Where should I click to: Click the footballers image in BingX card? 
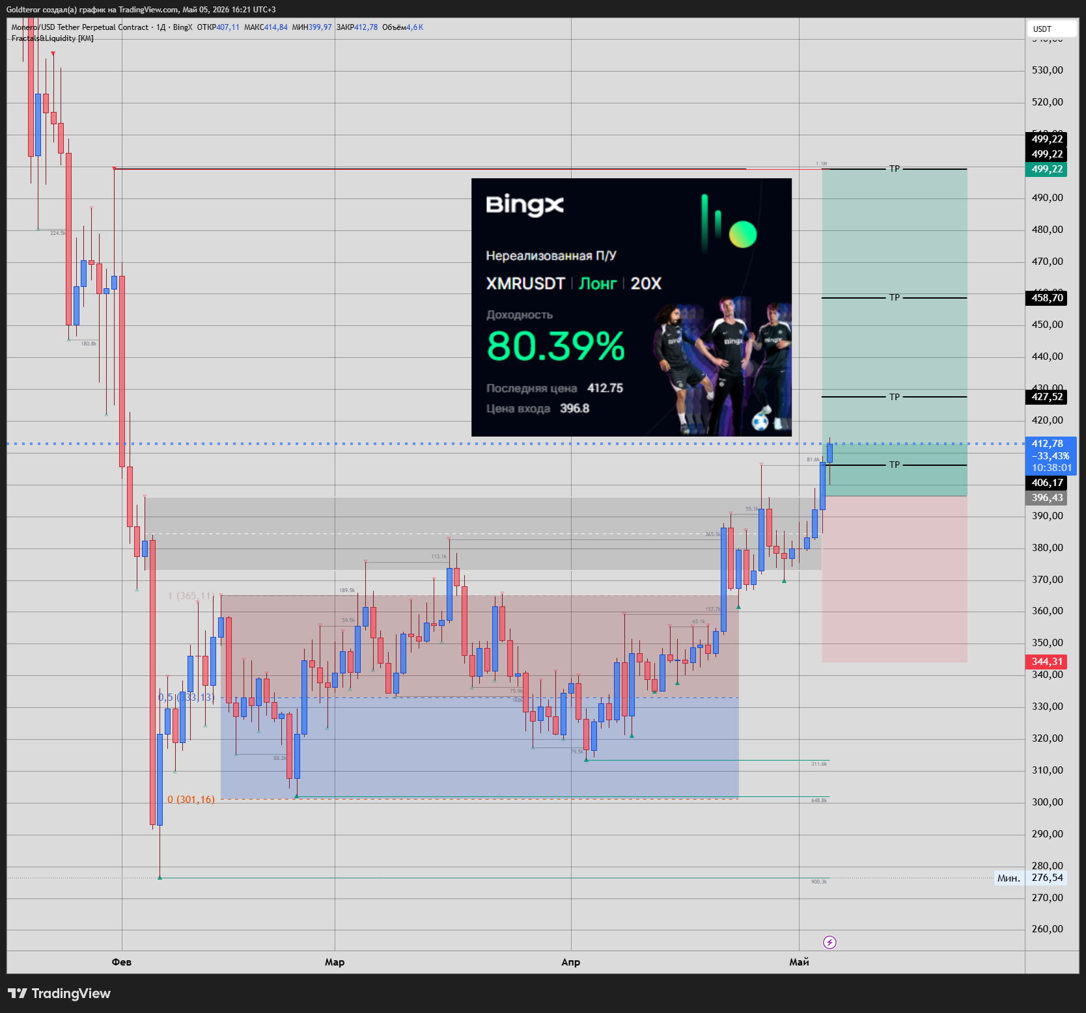pos(723,366)
